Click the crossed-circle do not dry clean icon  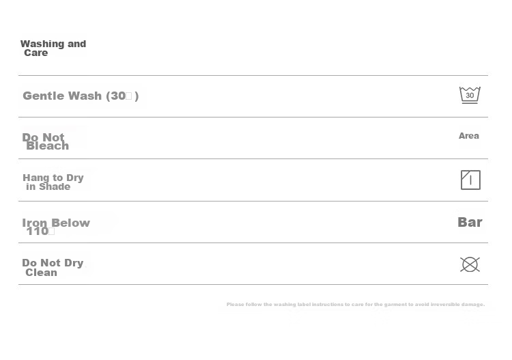pos(470,264)
